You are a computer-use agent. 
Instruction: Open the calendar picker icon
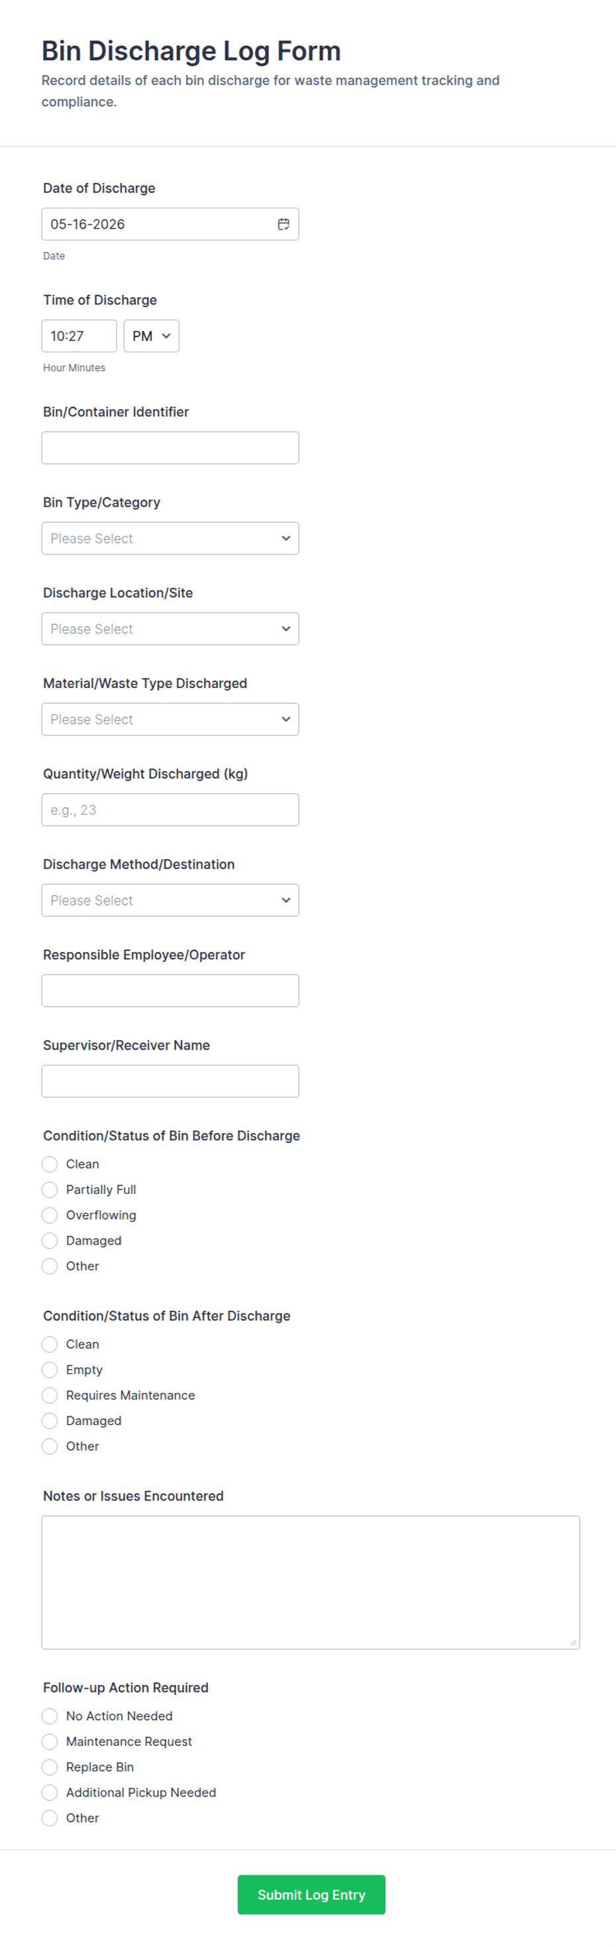coord(283,224)
